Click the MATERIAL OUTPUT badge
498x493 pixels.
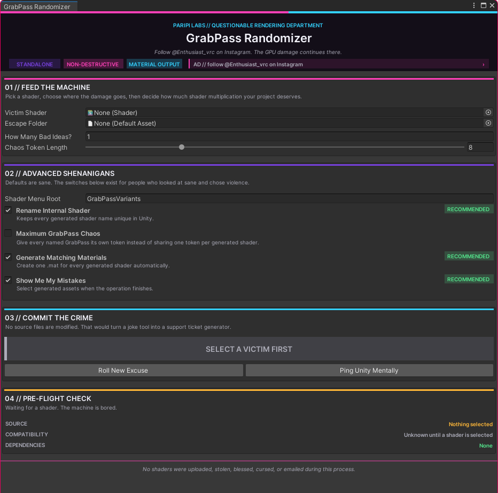click(154, 64)
